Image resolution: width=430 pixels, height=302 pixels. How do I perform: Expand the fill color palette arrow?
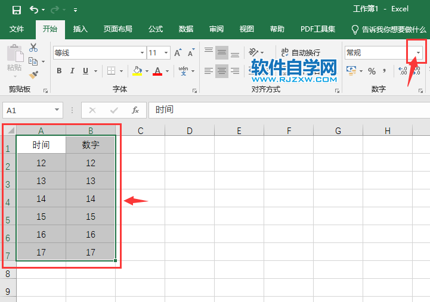pos(147,71)
